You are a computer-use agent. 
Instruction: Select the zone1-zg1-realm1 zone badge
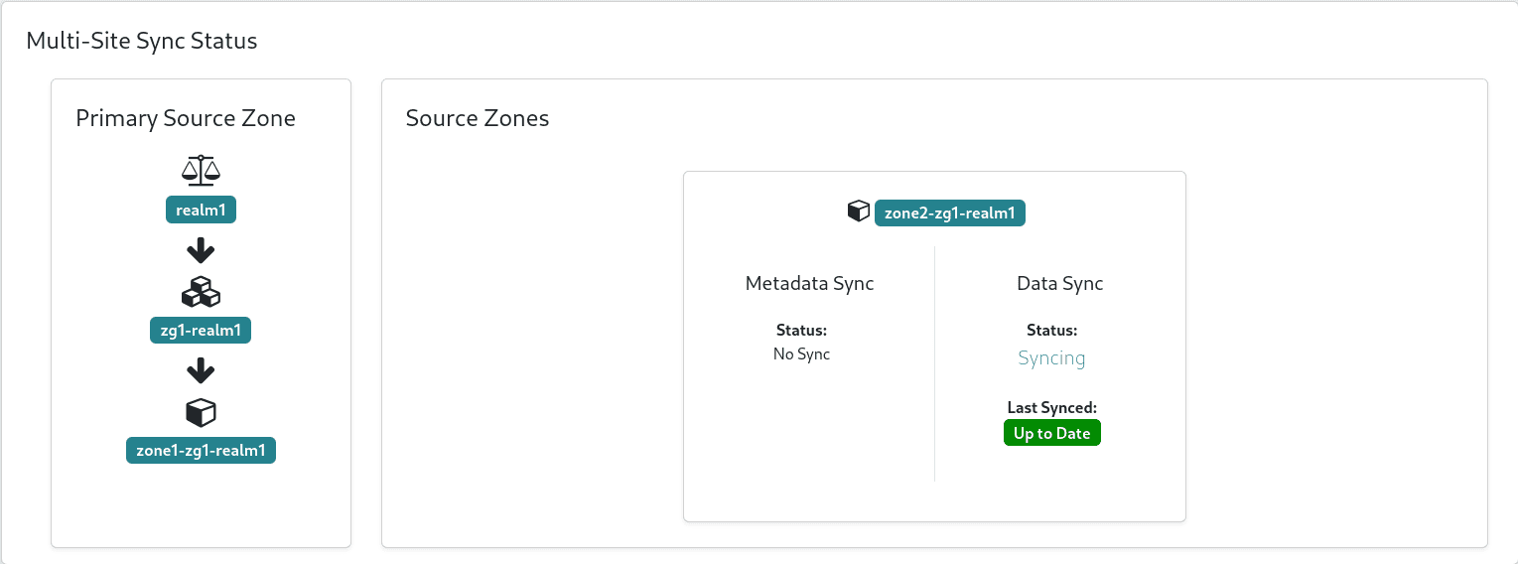pyautogui.click(x=201, y=451)
